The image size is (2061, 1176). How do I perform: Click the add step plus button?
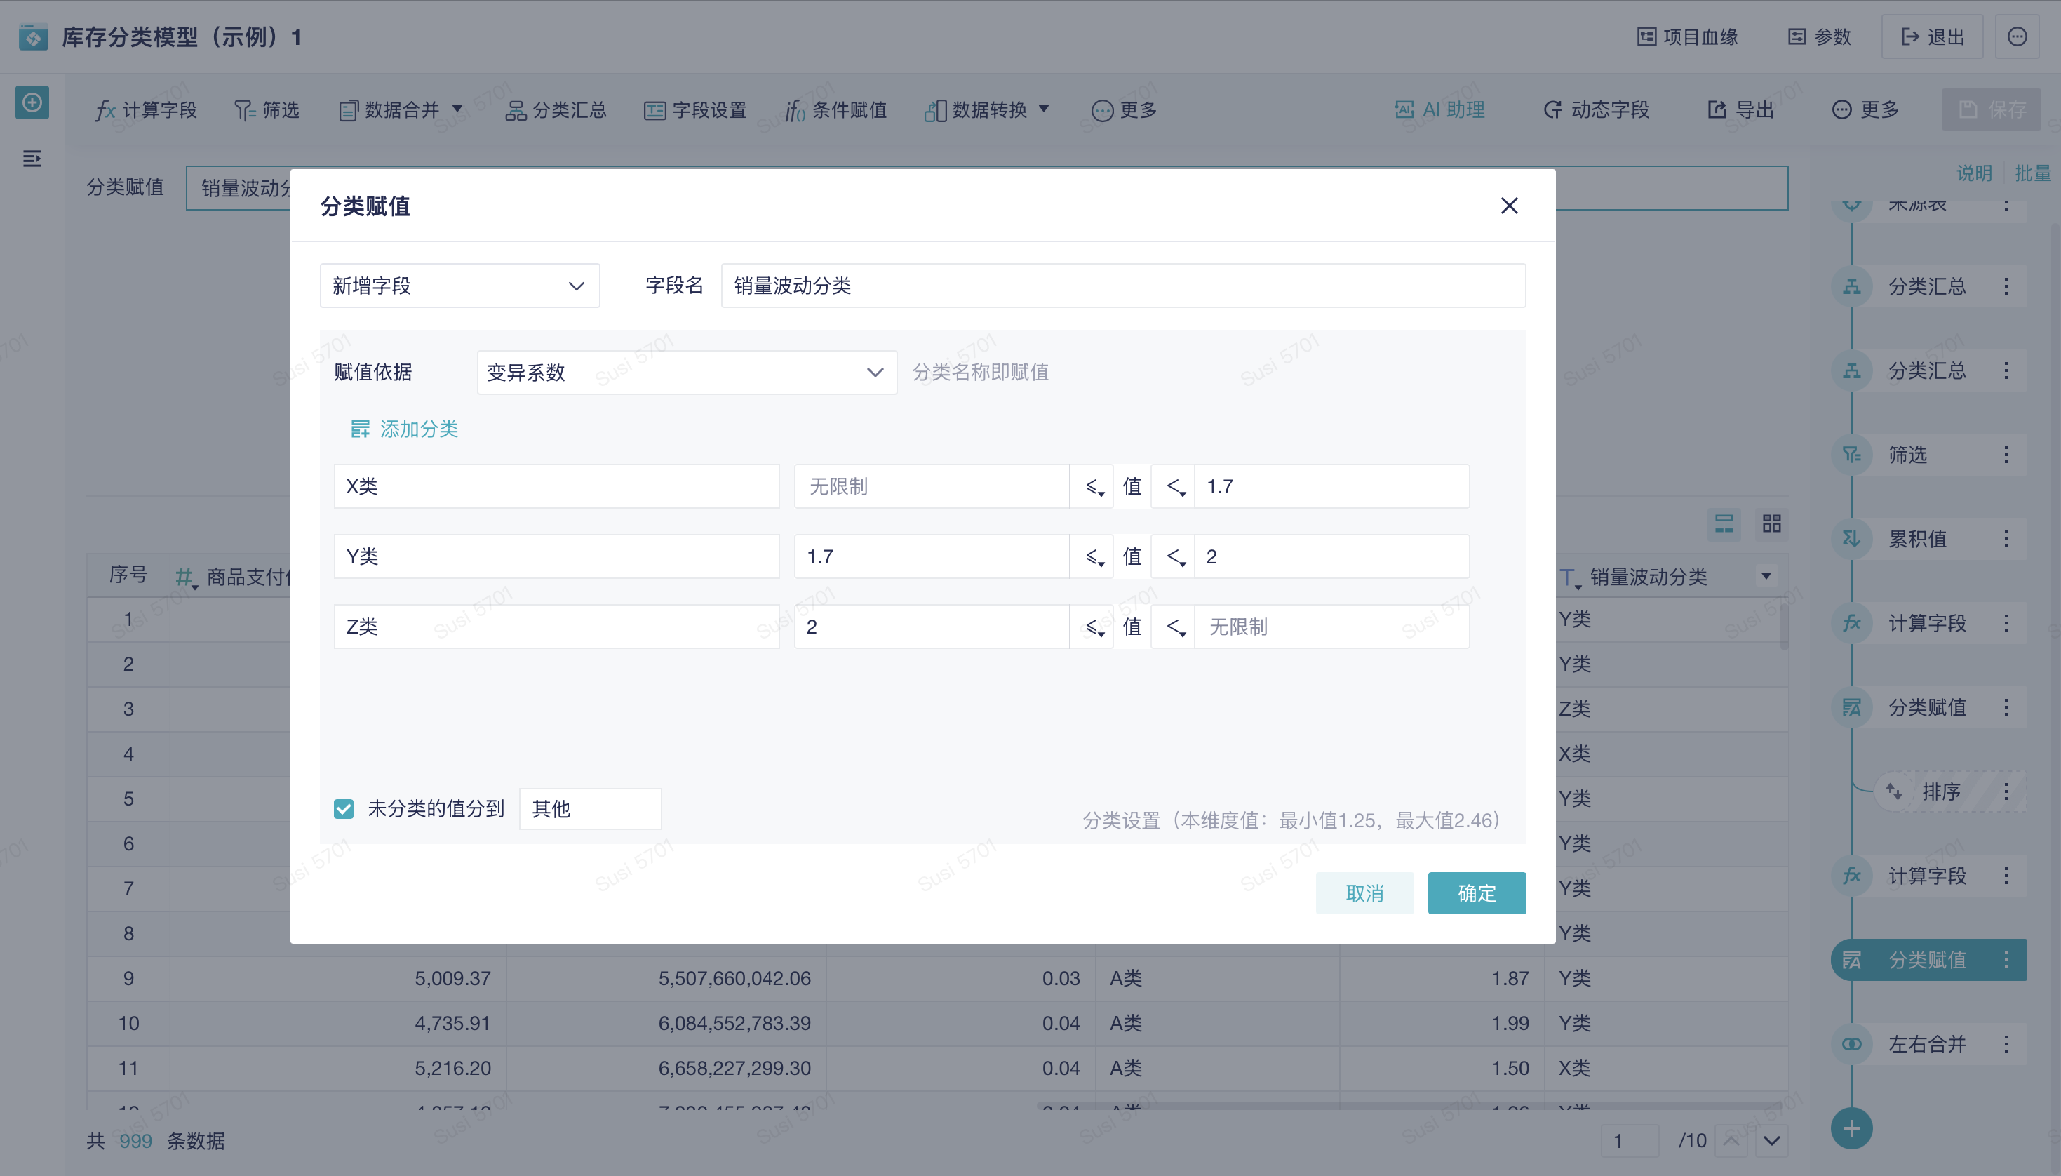point(1851,1128)
